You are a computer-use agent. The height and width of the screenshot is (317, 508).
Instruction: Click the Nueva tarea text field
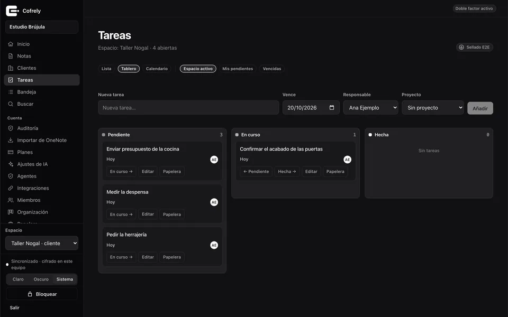point(188,107)
